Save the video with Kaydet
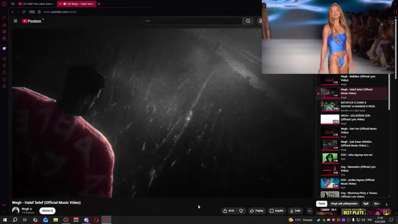This screenshot has width=398, height=224. (276, 211)
